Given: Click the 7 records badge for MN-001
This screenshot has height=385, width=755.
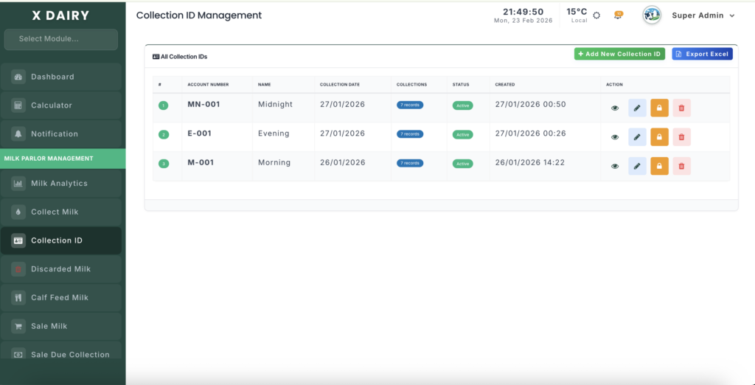Looking at the screenshot, I should tap(410, 105).
